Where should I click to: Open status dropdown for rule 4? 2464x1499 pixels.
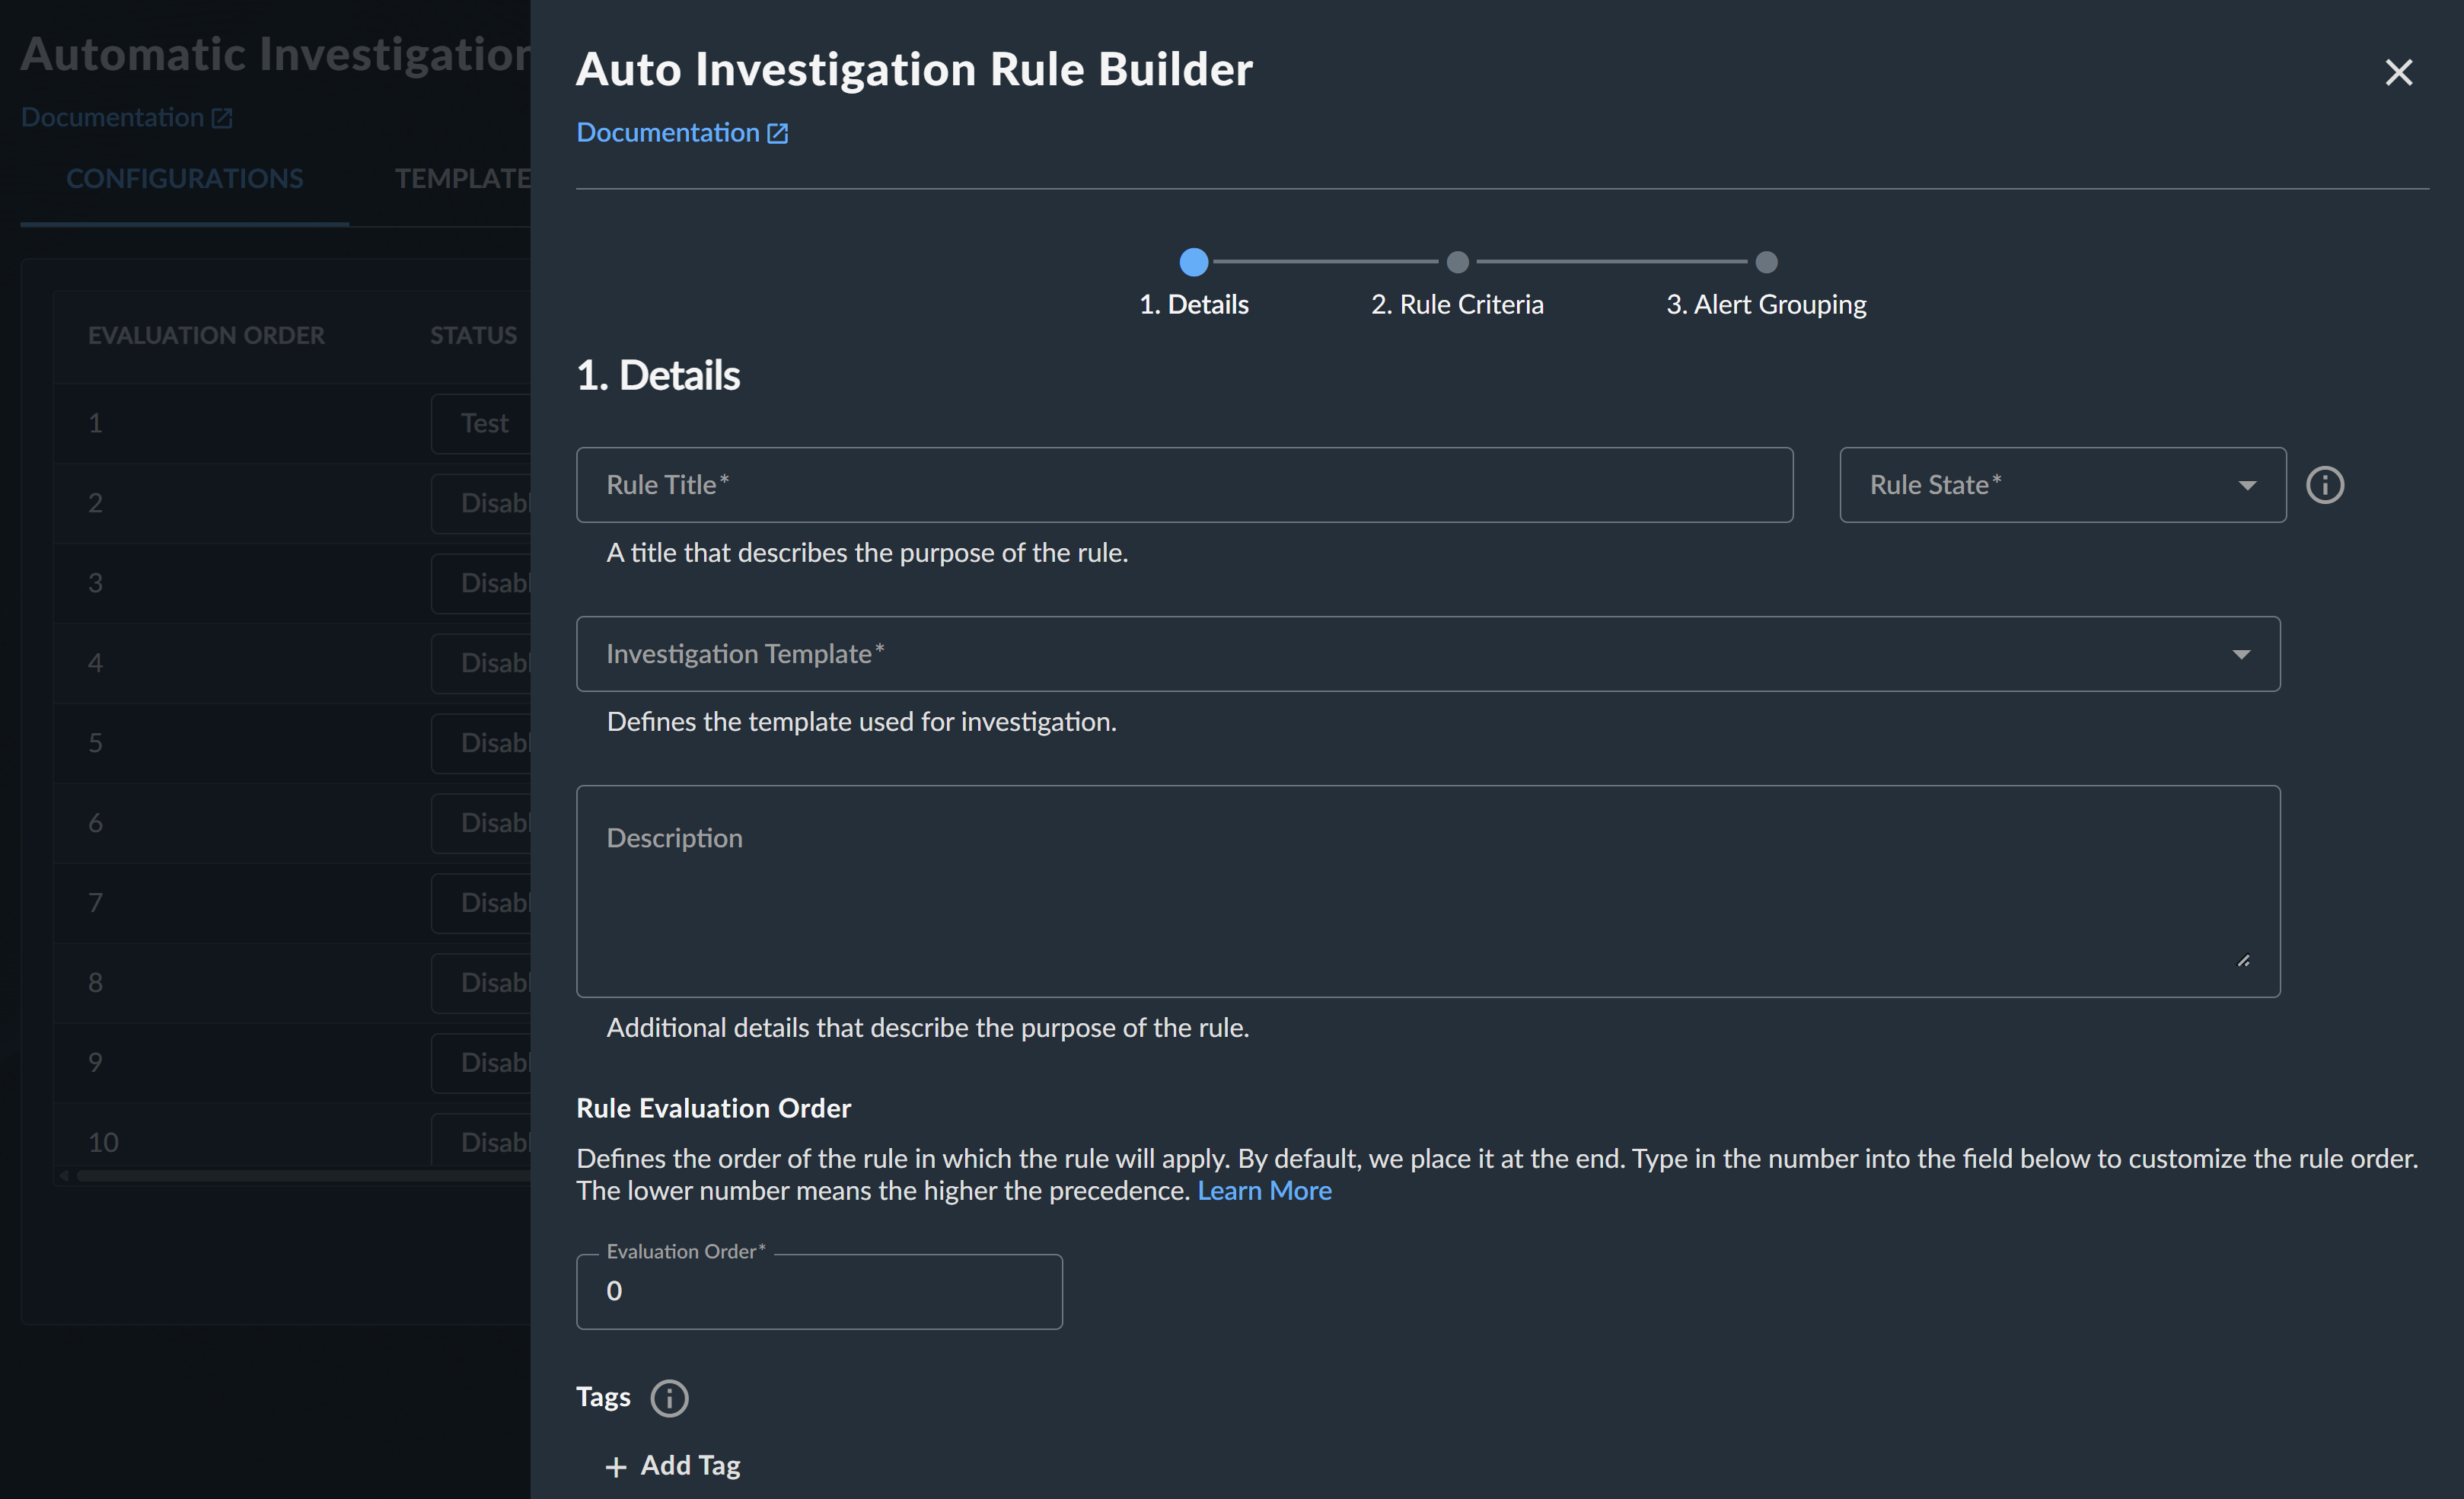(481, 663)
